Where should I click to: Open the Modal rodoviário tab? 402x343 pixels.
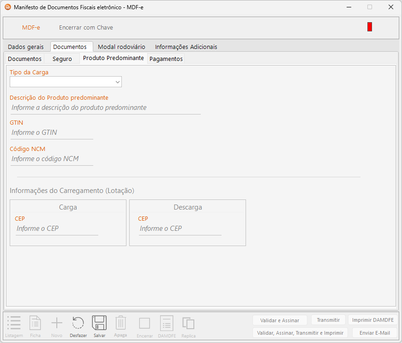[121, 47]
